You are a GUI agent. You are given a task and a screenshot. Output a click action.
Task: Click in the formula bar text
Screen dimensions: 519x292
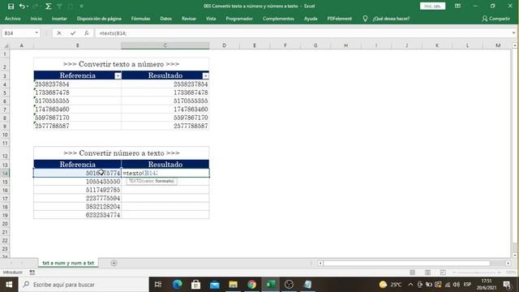[114, 33]
